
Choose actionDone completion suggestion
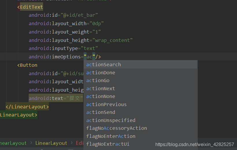pos(141,73)
